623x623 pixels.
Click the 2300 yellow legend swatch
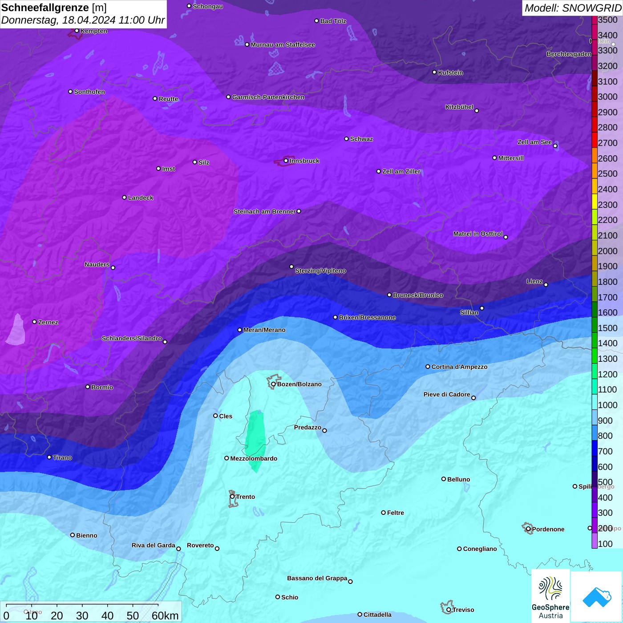click(595, 202)
